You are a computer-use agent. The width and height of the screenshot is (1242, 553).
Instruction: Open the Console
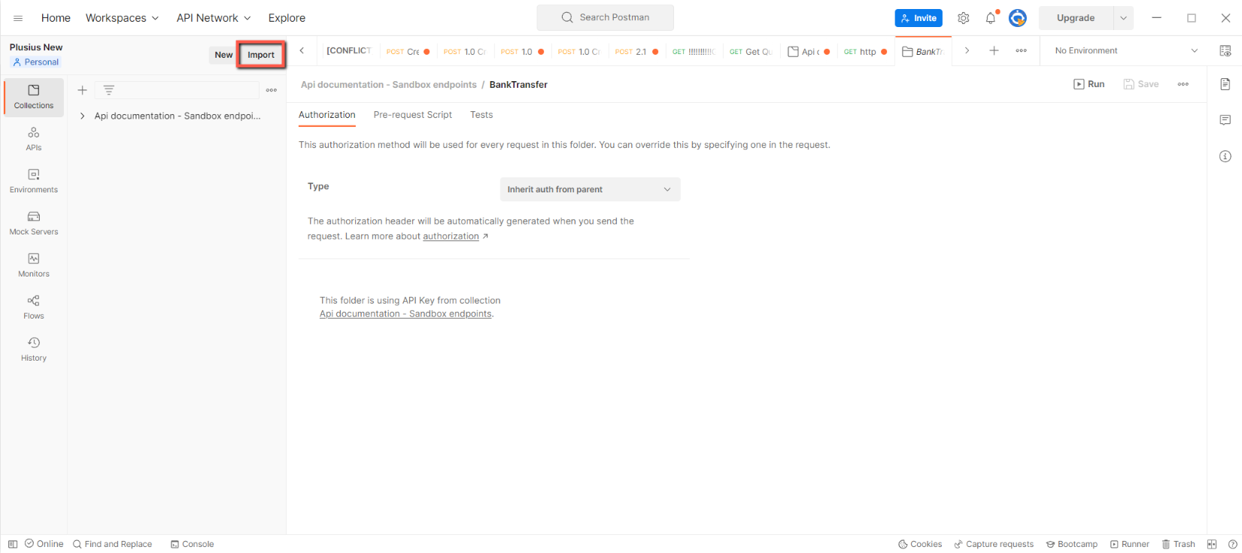click(x=193, y=544)
